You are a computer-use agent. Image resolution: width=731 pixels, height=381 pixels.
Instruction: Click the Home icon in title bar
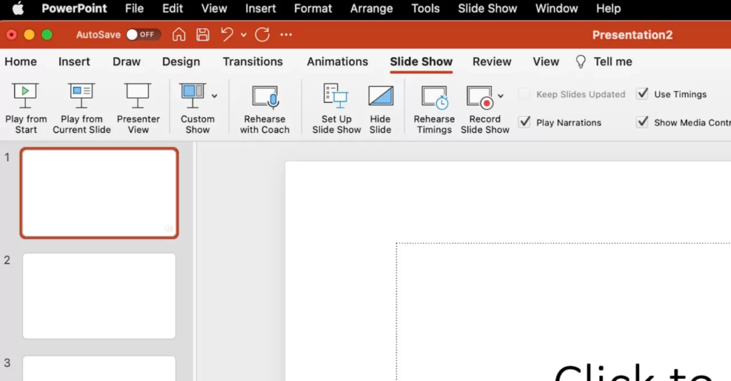tap(178, 34)
